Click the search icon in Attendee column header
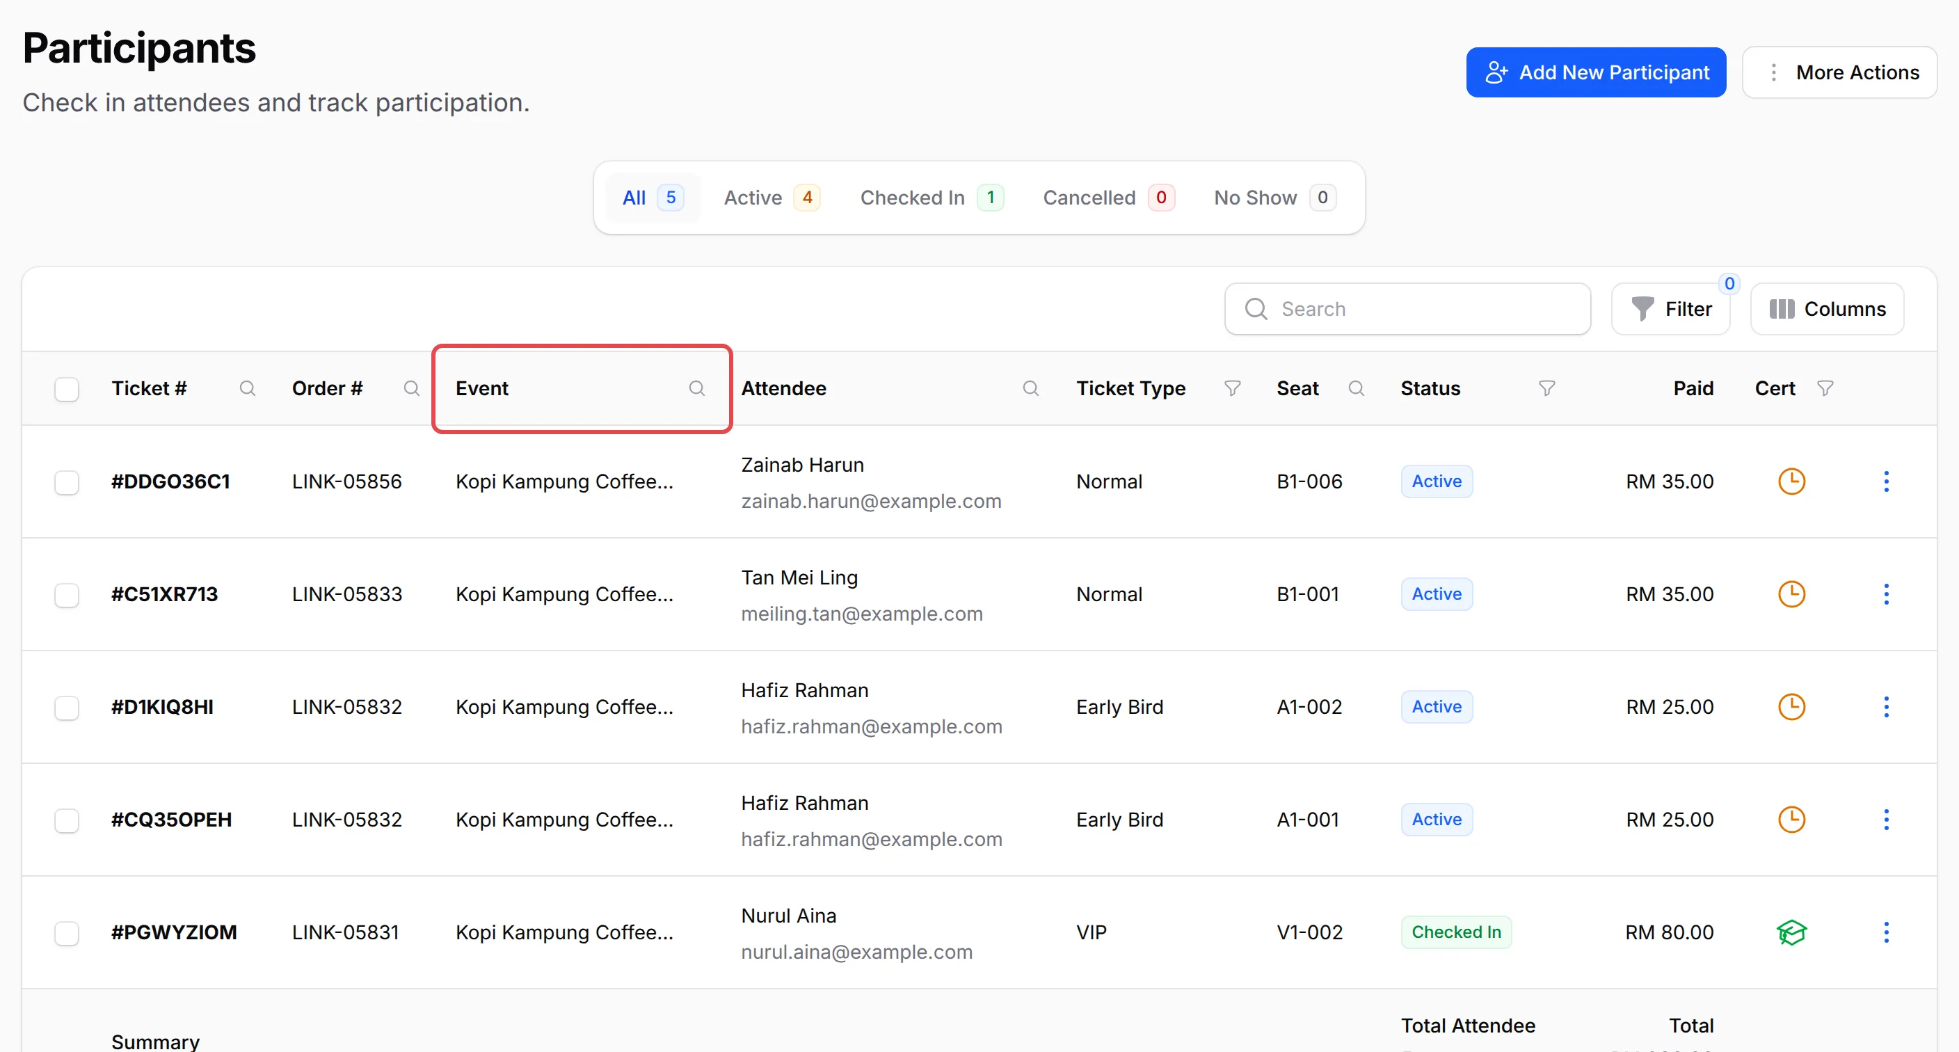 click(1030, 389)
